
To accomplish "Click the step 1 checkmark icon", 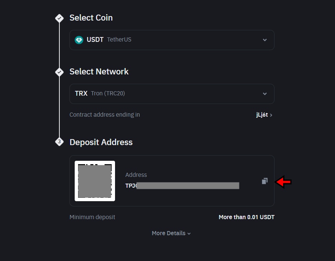I will click(x=59, y=18).
